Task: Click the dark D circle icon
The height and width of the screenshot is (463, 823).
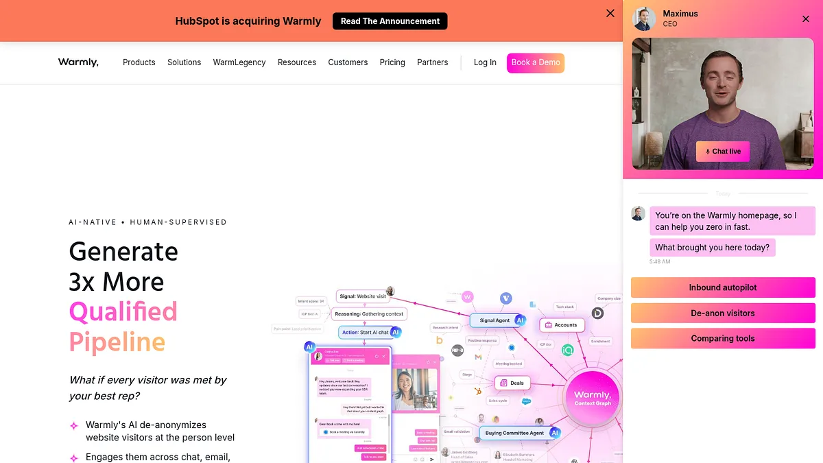Action: (597, 313)
